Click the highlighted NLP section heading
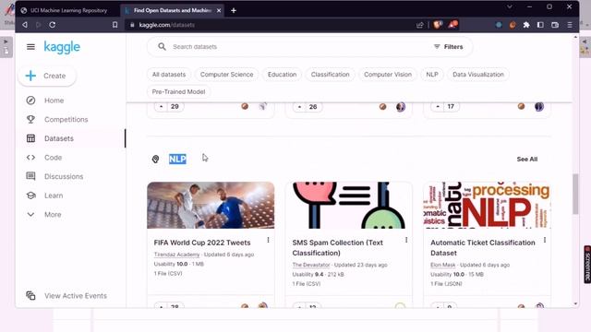The width and height of the screenshot is (591, 332). [177, 160]
